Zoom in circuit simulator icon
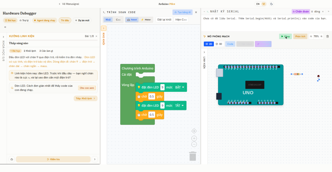332x172 pixels. (x=321, y=36)
